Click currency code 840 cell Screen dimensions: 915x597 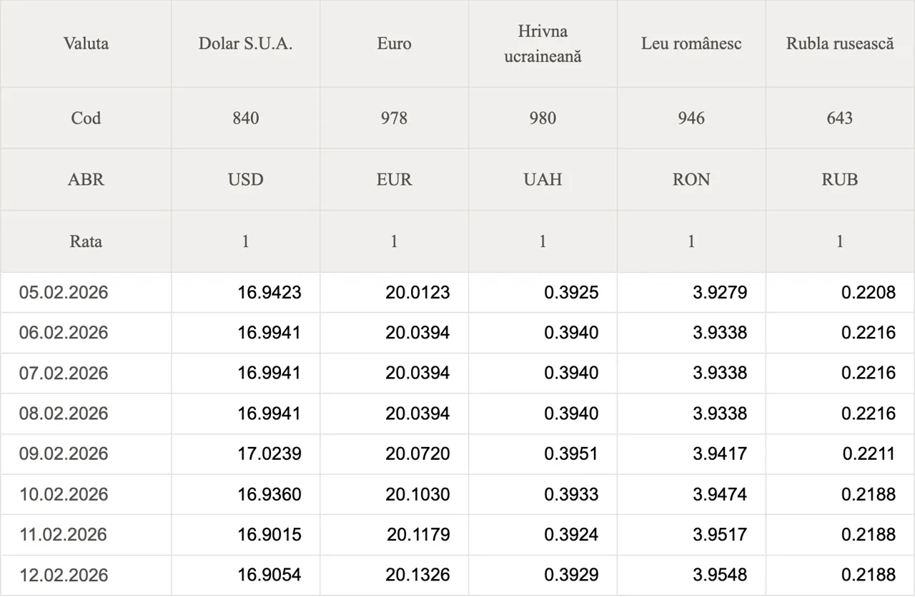245,118
